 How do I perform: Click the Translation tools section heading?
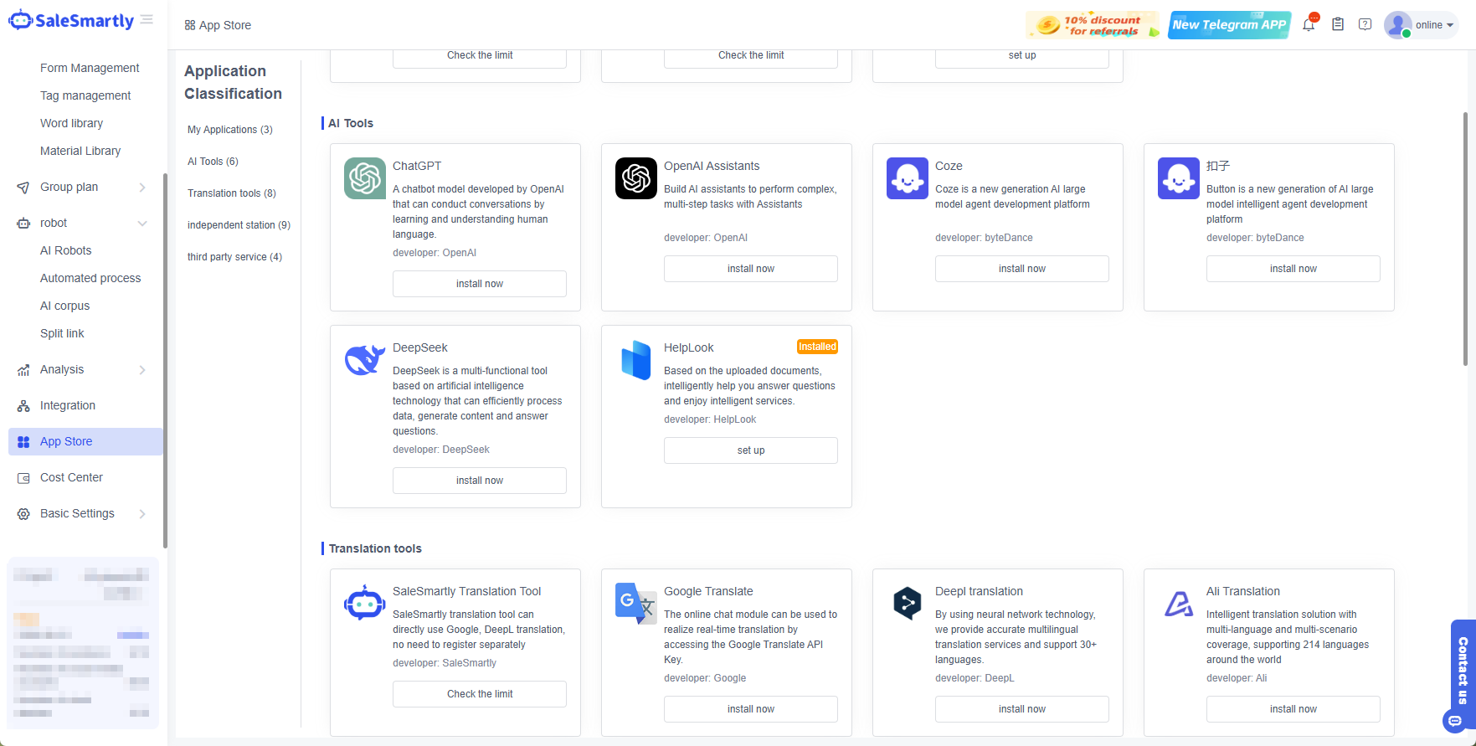[375, 548]
